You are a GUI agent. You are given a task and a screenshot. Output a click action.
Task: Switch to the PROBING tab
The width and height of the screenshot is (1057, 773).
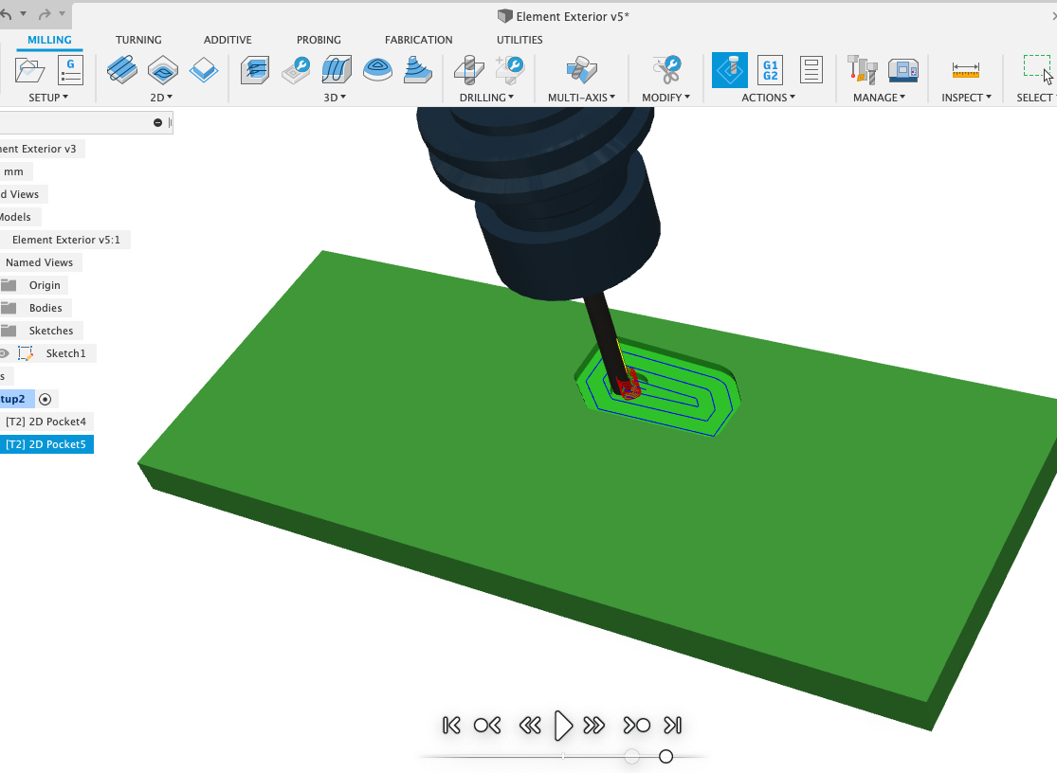[x=319, y=40]
